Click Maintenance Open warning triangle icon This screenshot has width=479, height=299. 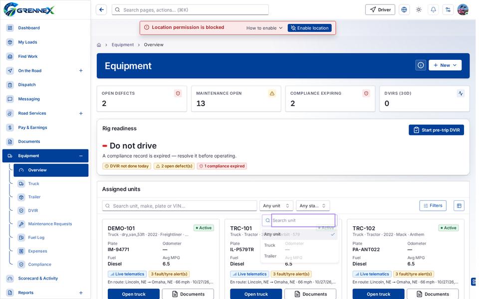click(272, 93)
